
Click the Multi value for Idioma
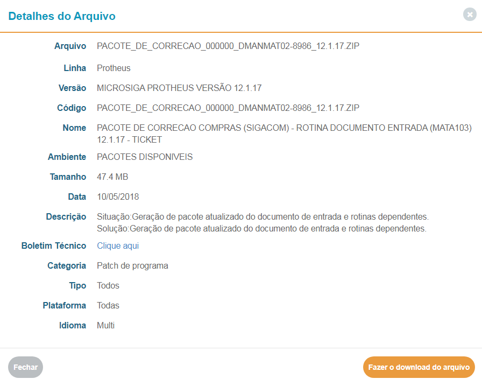pyautogui.click(x=105, y=325)
